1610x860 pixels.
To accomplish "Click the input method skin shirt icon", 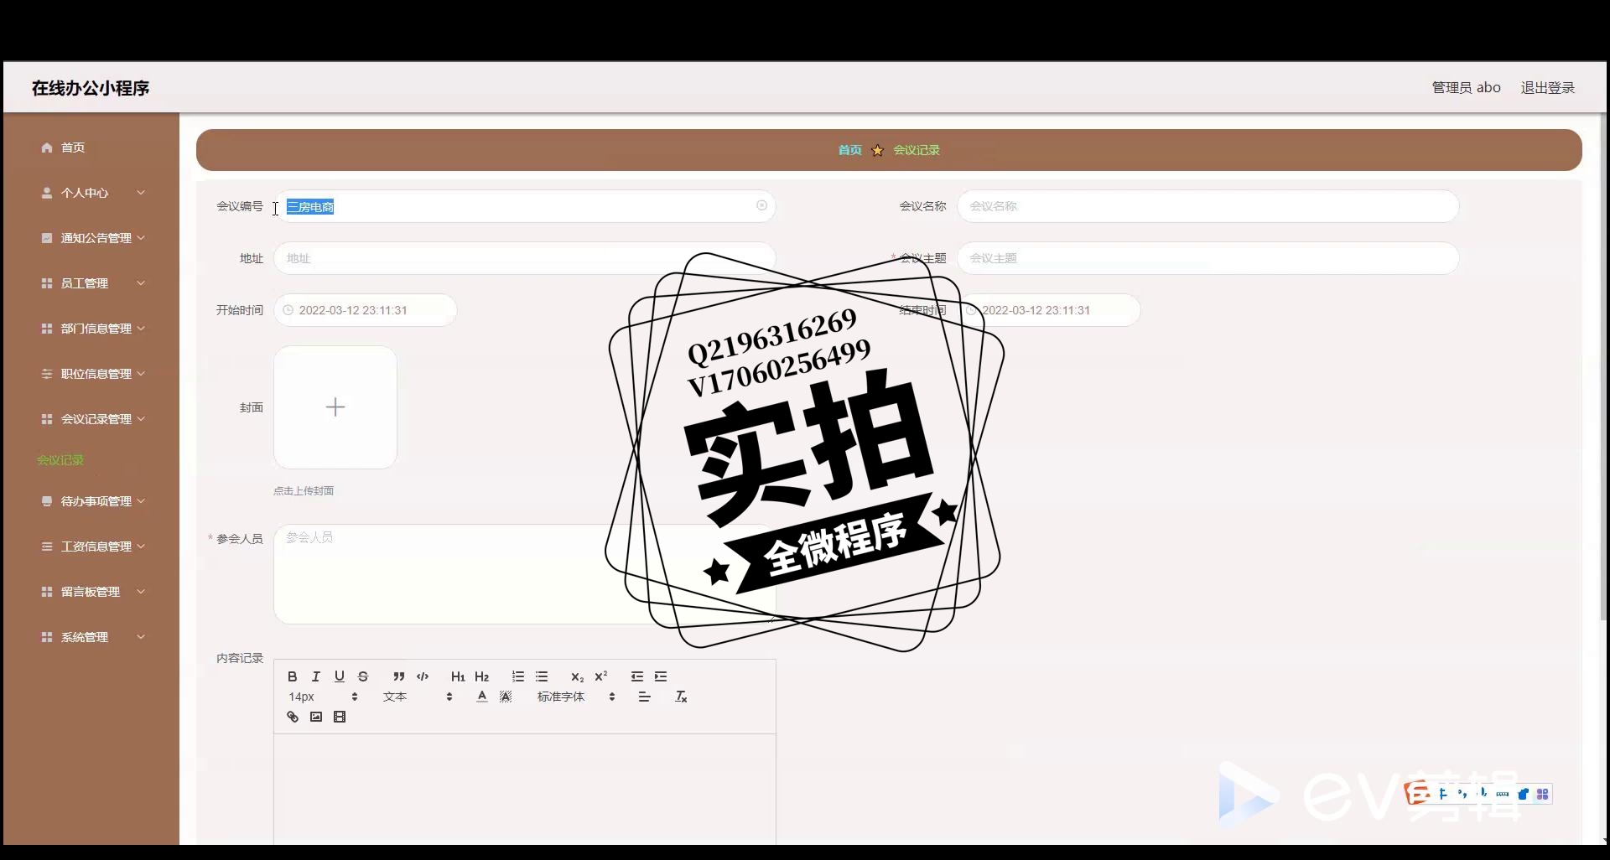I will [x=1523, y=794].
